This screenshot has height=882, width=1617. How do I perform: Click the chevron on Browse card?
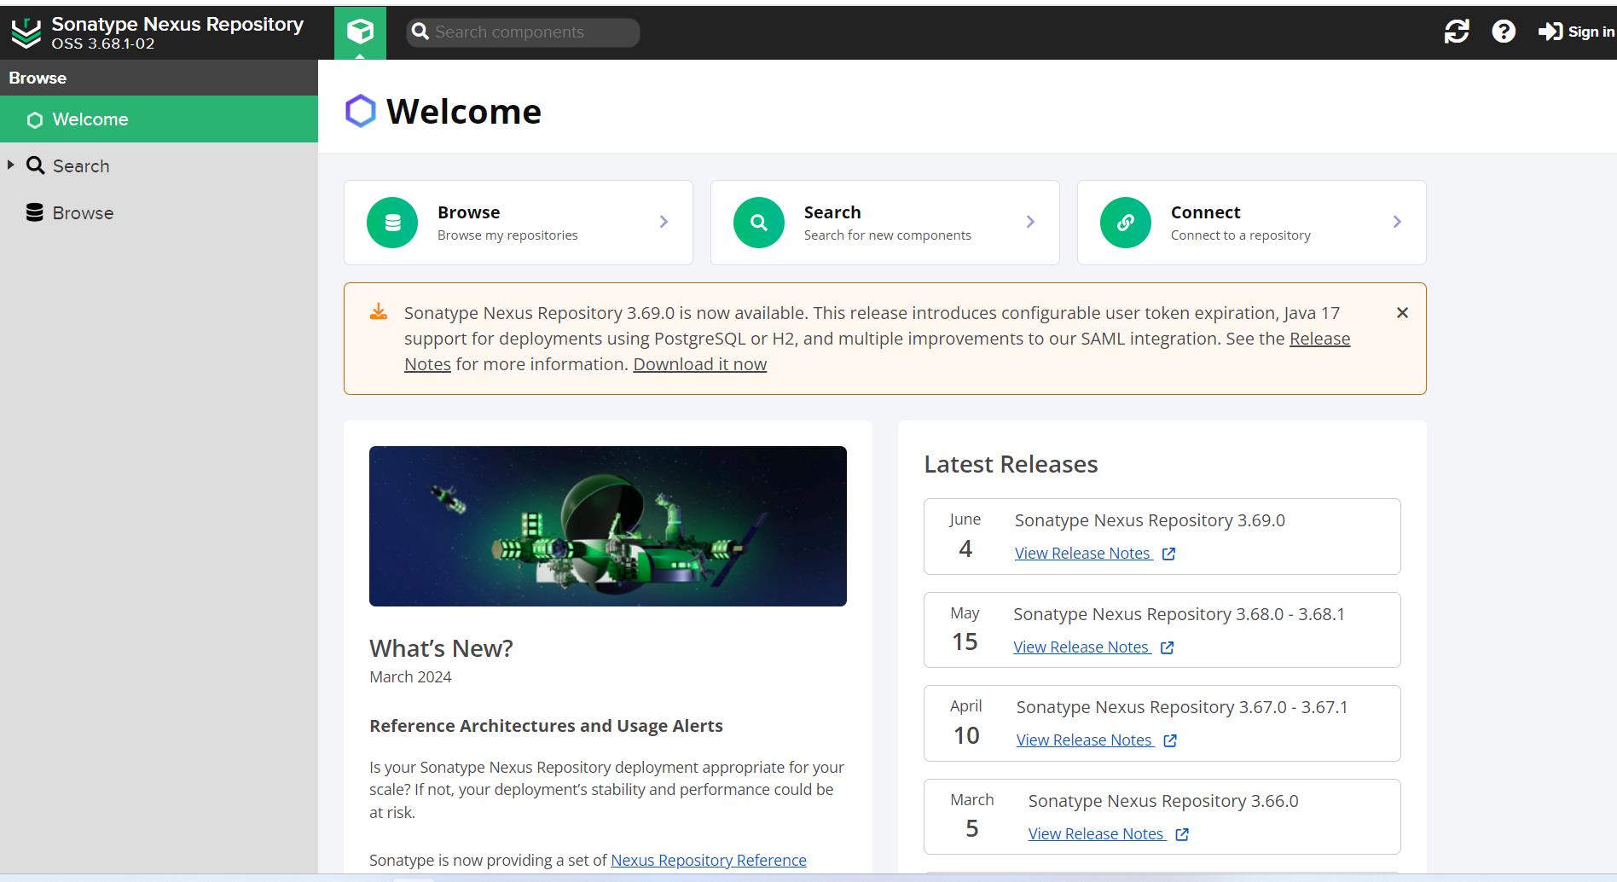664,222
